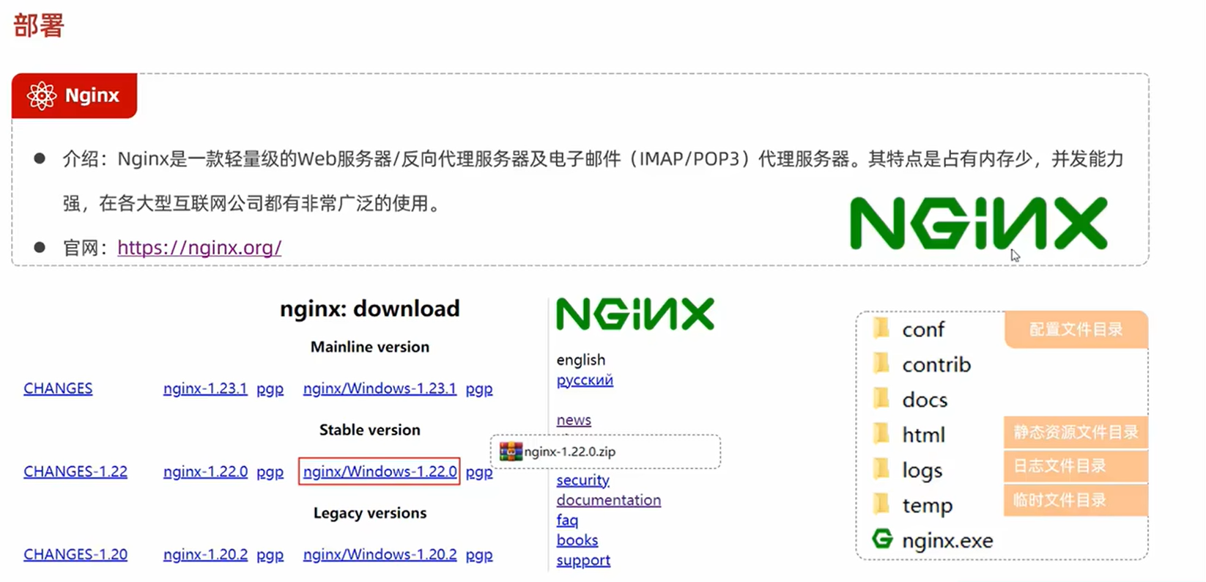Click pgp link next to nginx-1.23.1
This screenshot has height=582, width=1206.
pos(270,389)
